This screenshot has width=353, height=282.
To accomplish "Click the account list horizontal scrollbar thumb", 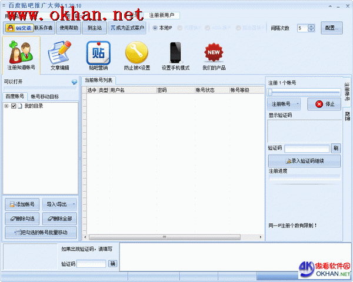I will point(165,237).
